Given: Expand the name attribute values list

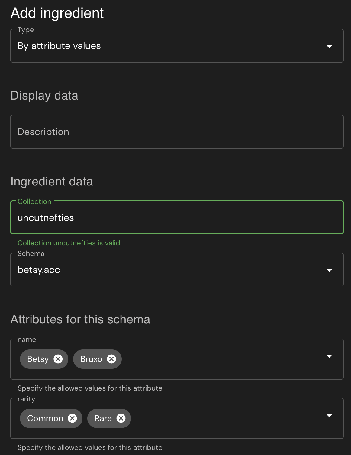Looking at the screenshot, I should coord(329,356).
